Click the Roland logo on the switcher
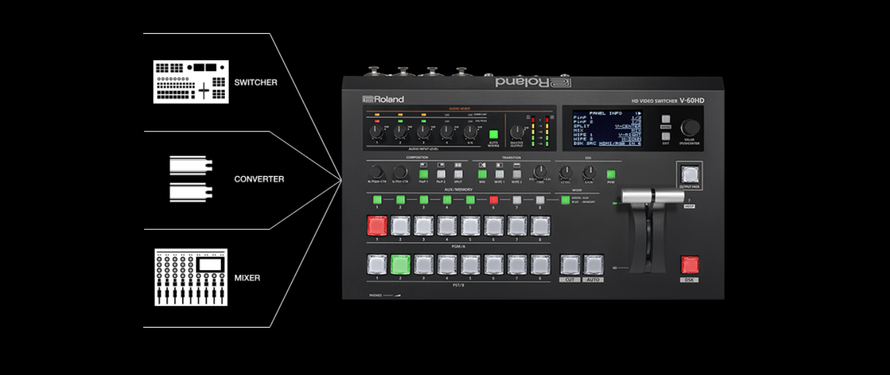This screenshot has width=890, height=375. tap(383, 99)
